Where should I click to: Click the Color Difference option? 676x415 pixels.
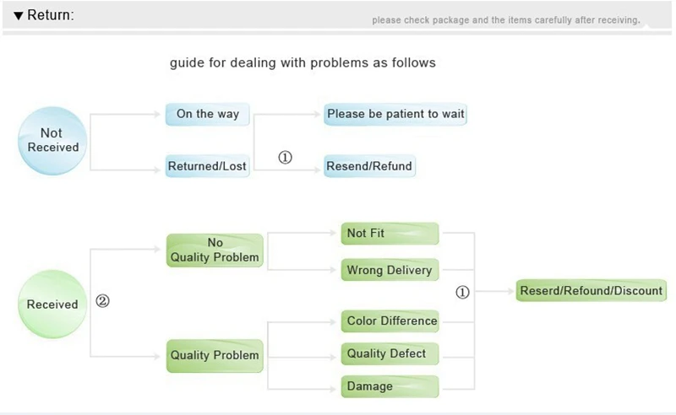tap(390, 321)
